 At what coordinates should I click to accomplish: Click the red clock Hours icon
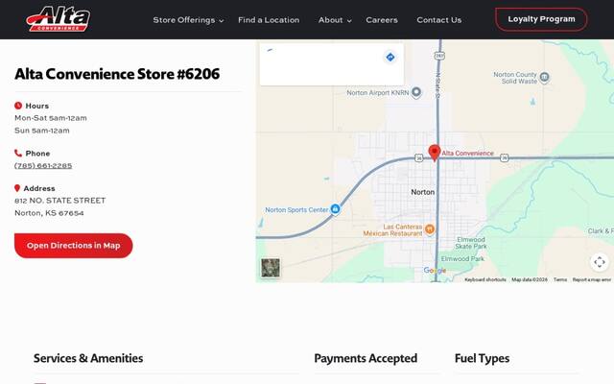[18, 106]
